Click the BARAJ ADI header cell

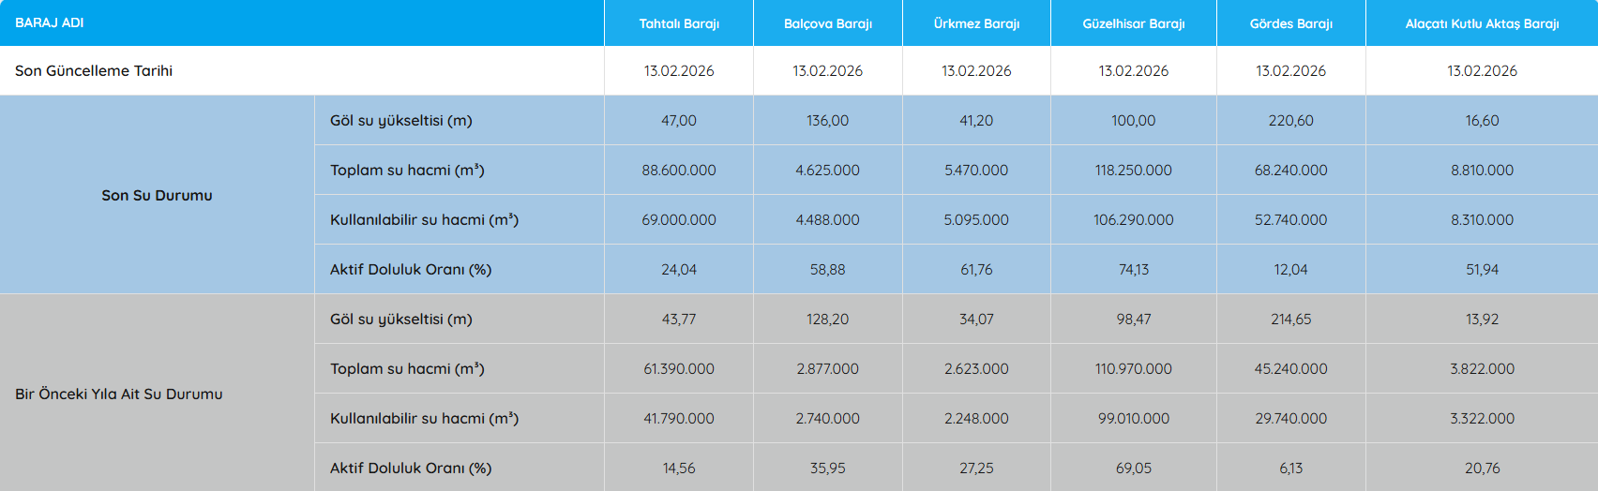point(50,22)
